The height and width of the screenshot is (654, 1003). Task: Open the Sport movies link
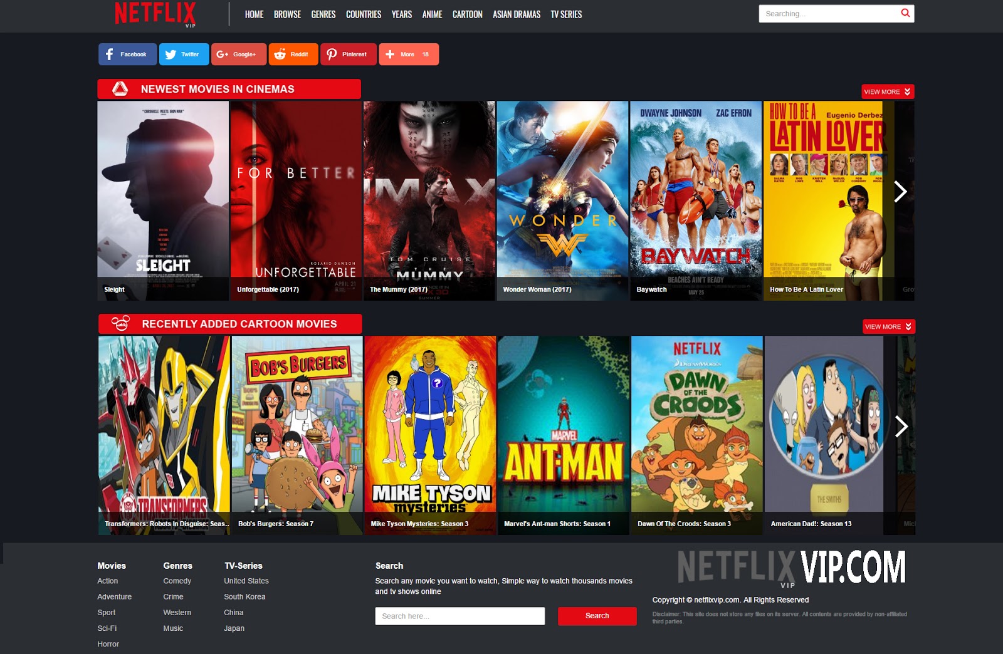point(106,613)
